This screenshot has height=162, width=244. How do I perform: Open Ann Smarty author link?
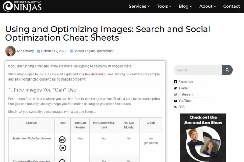pos(25,51)
